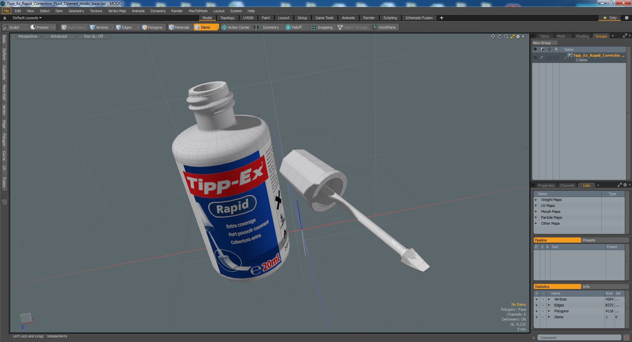Open the Presets browser
Viewport: 632px width, 342px height.
[42, 27]
